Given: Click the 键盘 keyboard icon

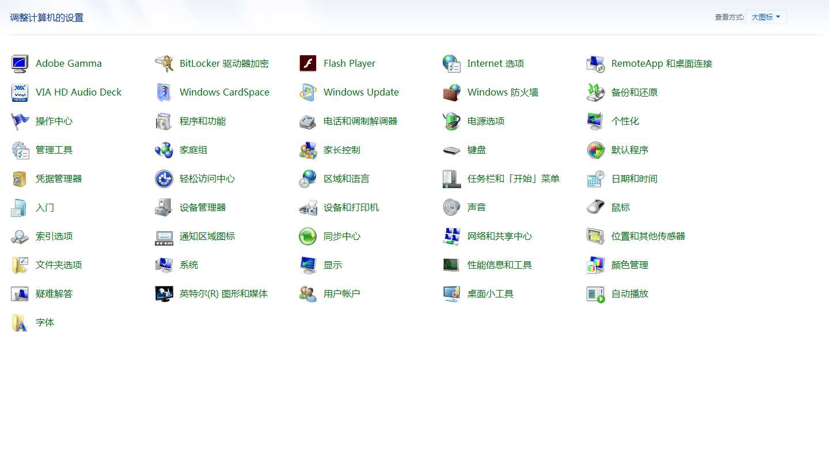Looking at the screenshot, I should pos(452,150).
